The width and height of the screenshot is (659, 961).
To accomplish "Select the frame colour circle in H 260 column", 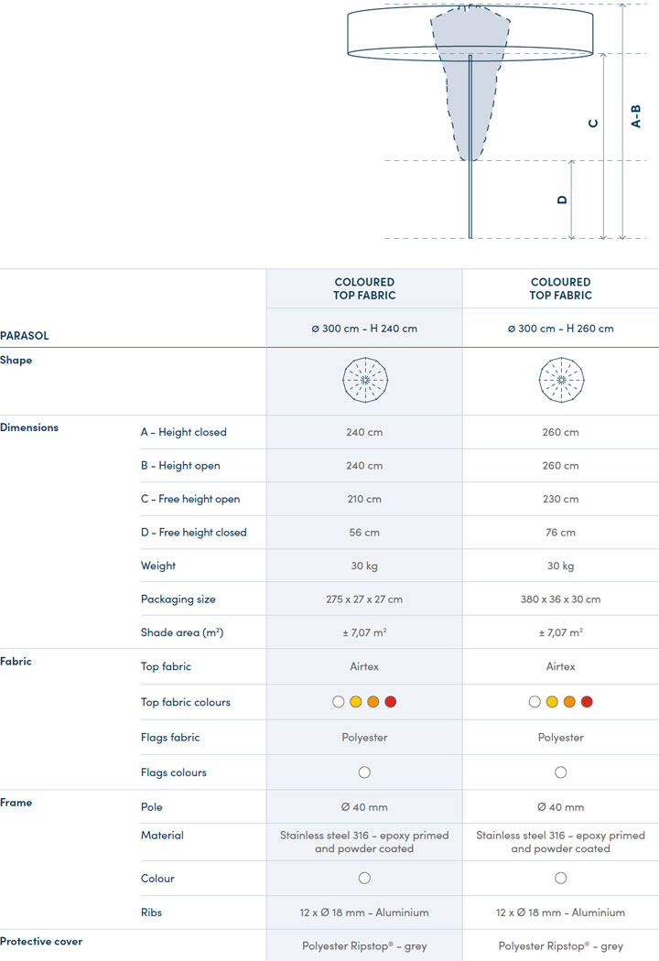I will (560, 878).
